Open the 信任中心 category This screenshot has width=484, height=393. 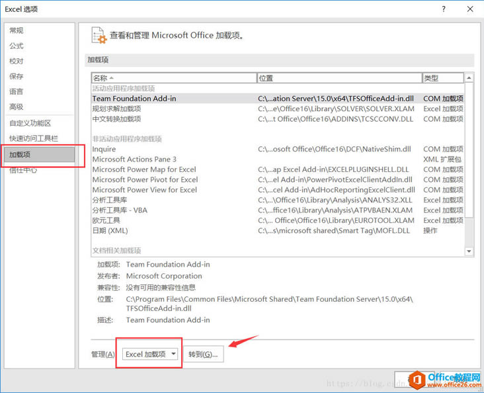pos(23,170)
